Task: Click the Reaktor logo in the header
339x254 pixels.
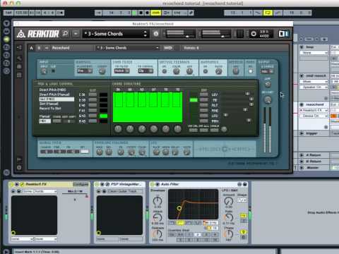Action: (37, 34)
